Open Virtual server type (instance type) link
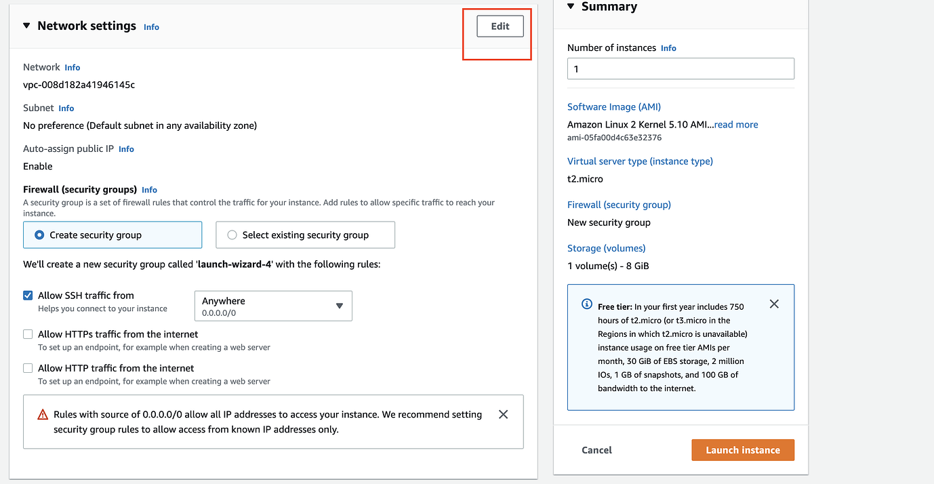This screenshot has height=484, width=934. click(640, 161)
